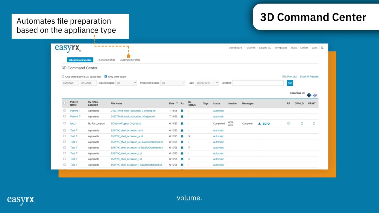Open the STL Print List link

[289, 77]
